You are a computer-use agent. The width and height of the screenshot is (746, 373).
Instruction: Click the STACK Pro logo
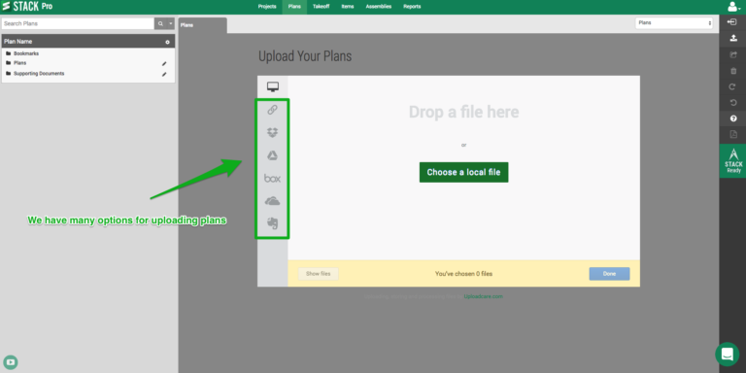click(27, 7)
